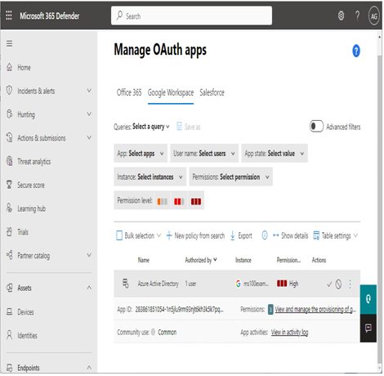The image size is (384, 376).
Task: Click the Actions & submissions icon
Action: point(9,137)
